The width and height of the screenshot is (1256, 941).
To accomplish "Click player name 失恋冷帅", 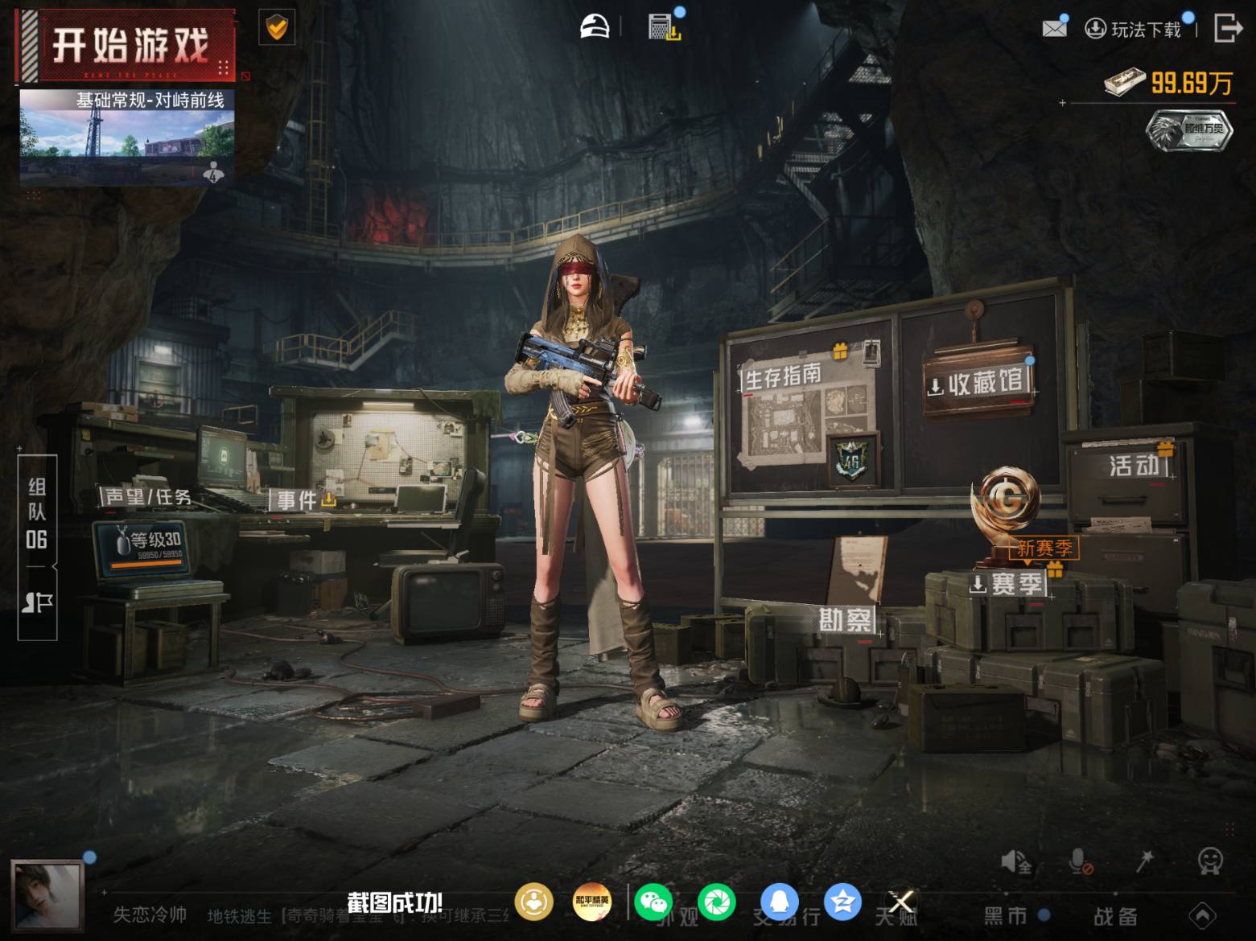I will click(x=150, y=914).
